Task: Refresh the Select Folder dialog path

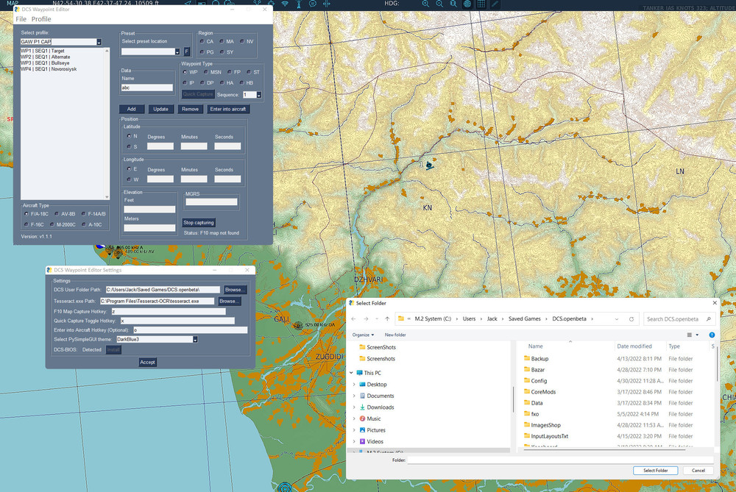Action: click(x=631, y=319)
